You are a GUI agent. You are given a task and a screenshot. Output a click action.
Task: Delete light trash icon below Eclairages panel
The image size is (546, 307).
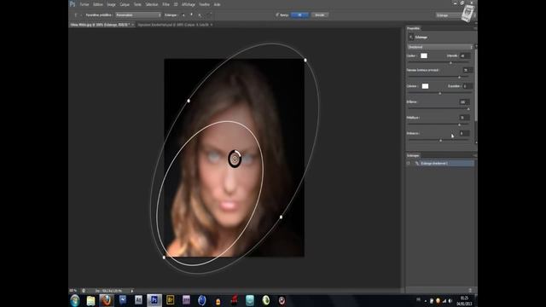click(x=470, y=290)
